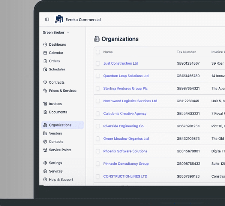Expand the Green Broker workspace dropdown
Image resolution: width=225 pixels, height=206 pixels.
tap(56, 33)
